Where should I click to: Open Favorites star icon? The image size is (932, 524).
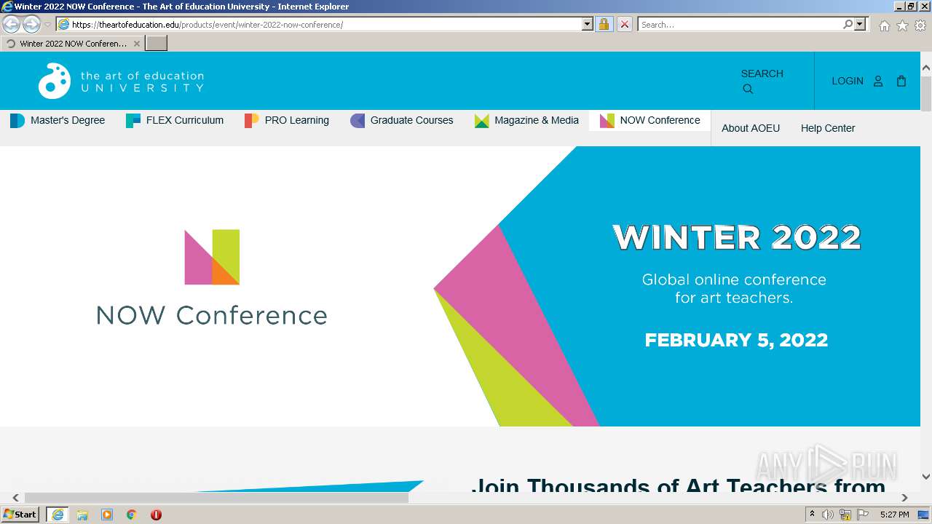pos(902,25)
